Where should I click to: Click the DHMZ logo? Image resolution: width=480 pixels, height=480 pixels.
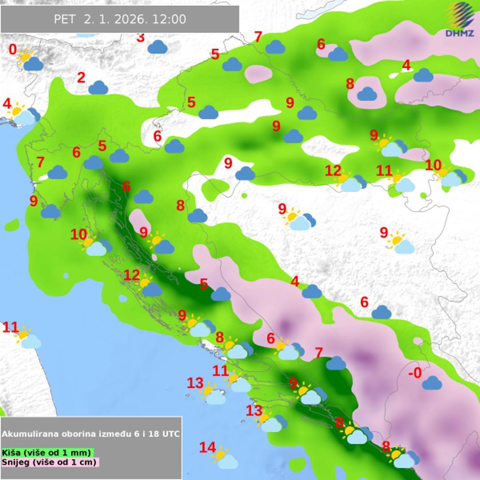(x=460, y=20)
